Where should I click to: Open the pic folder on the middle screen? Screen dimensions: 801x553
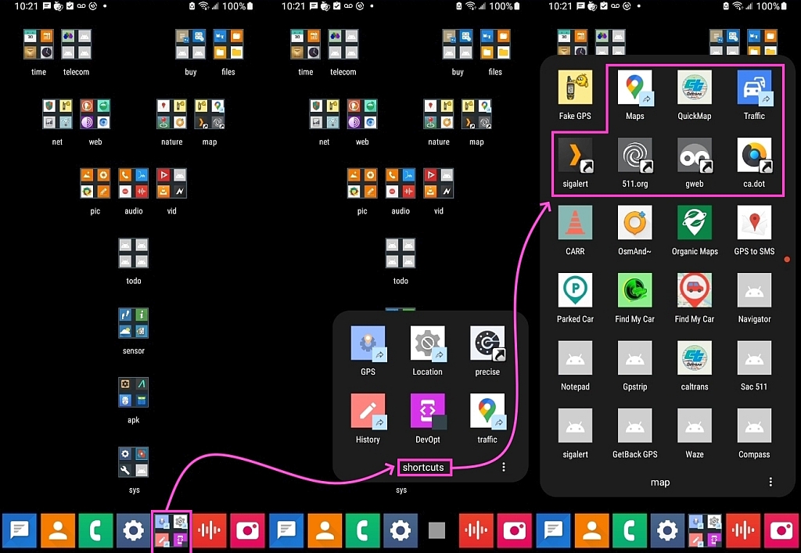(x=362, y=183)
